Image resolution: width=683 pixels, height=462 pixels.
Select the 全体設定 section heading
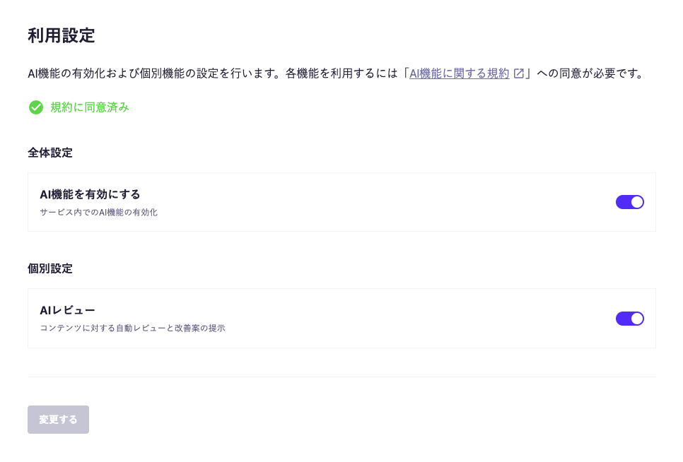[x=50, y=153]
